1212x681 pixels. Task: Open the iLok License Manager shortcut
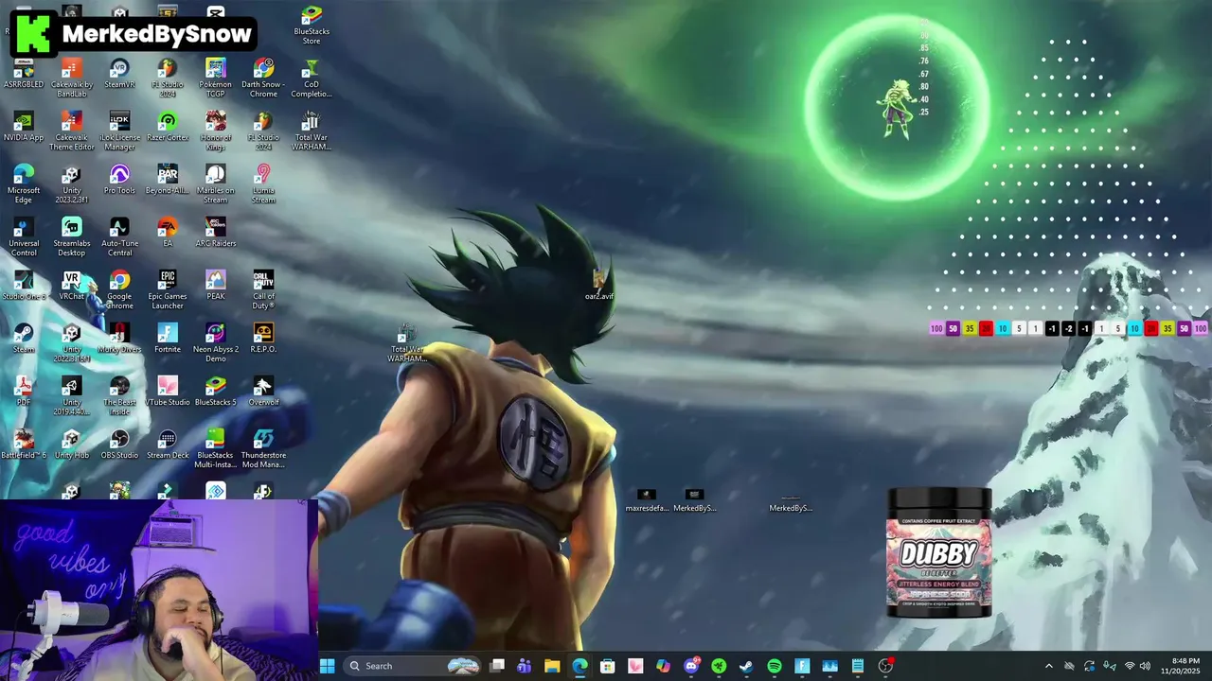119,131
